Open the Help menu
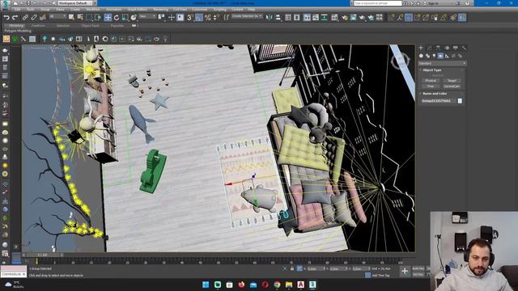Image resolution: width=518 pixels, height=291 pixels. tap(252, 10)
